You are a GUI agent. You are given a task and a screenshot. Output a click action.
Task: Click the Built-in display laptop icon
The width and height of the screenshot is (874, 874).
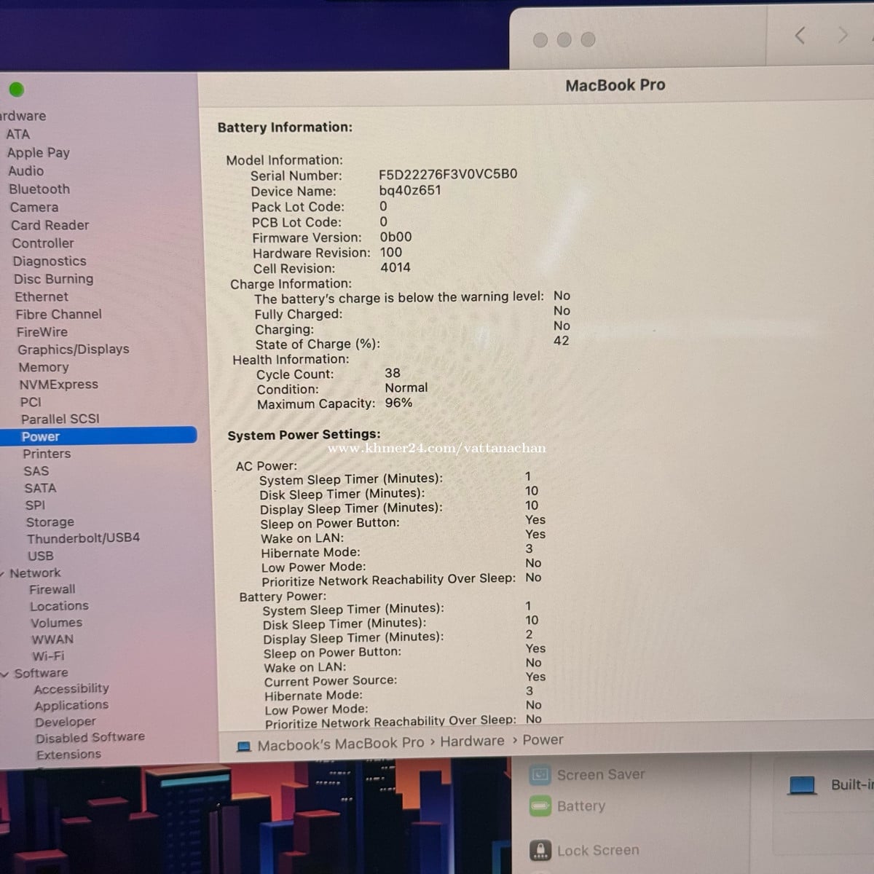[803, 785]
